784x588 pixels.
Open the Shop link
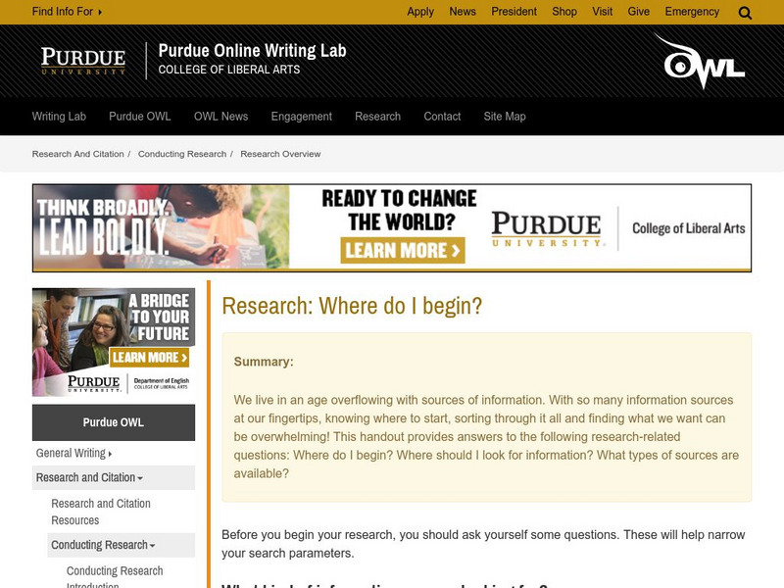coord(564,12)
